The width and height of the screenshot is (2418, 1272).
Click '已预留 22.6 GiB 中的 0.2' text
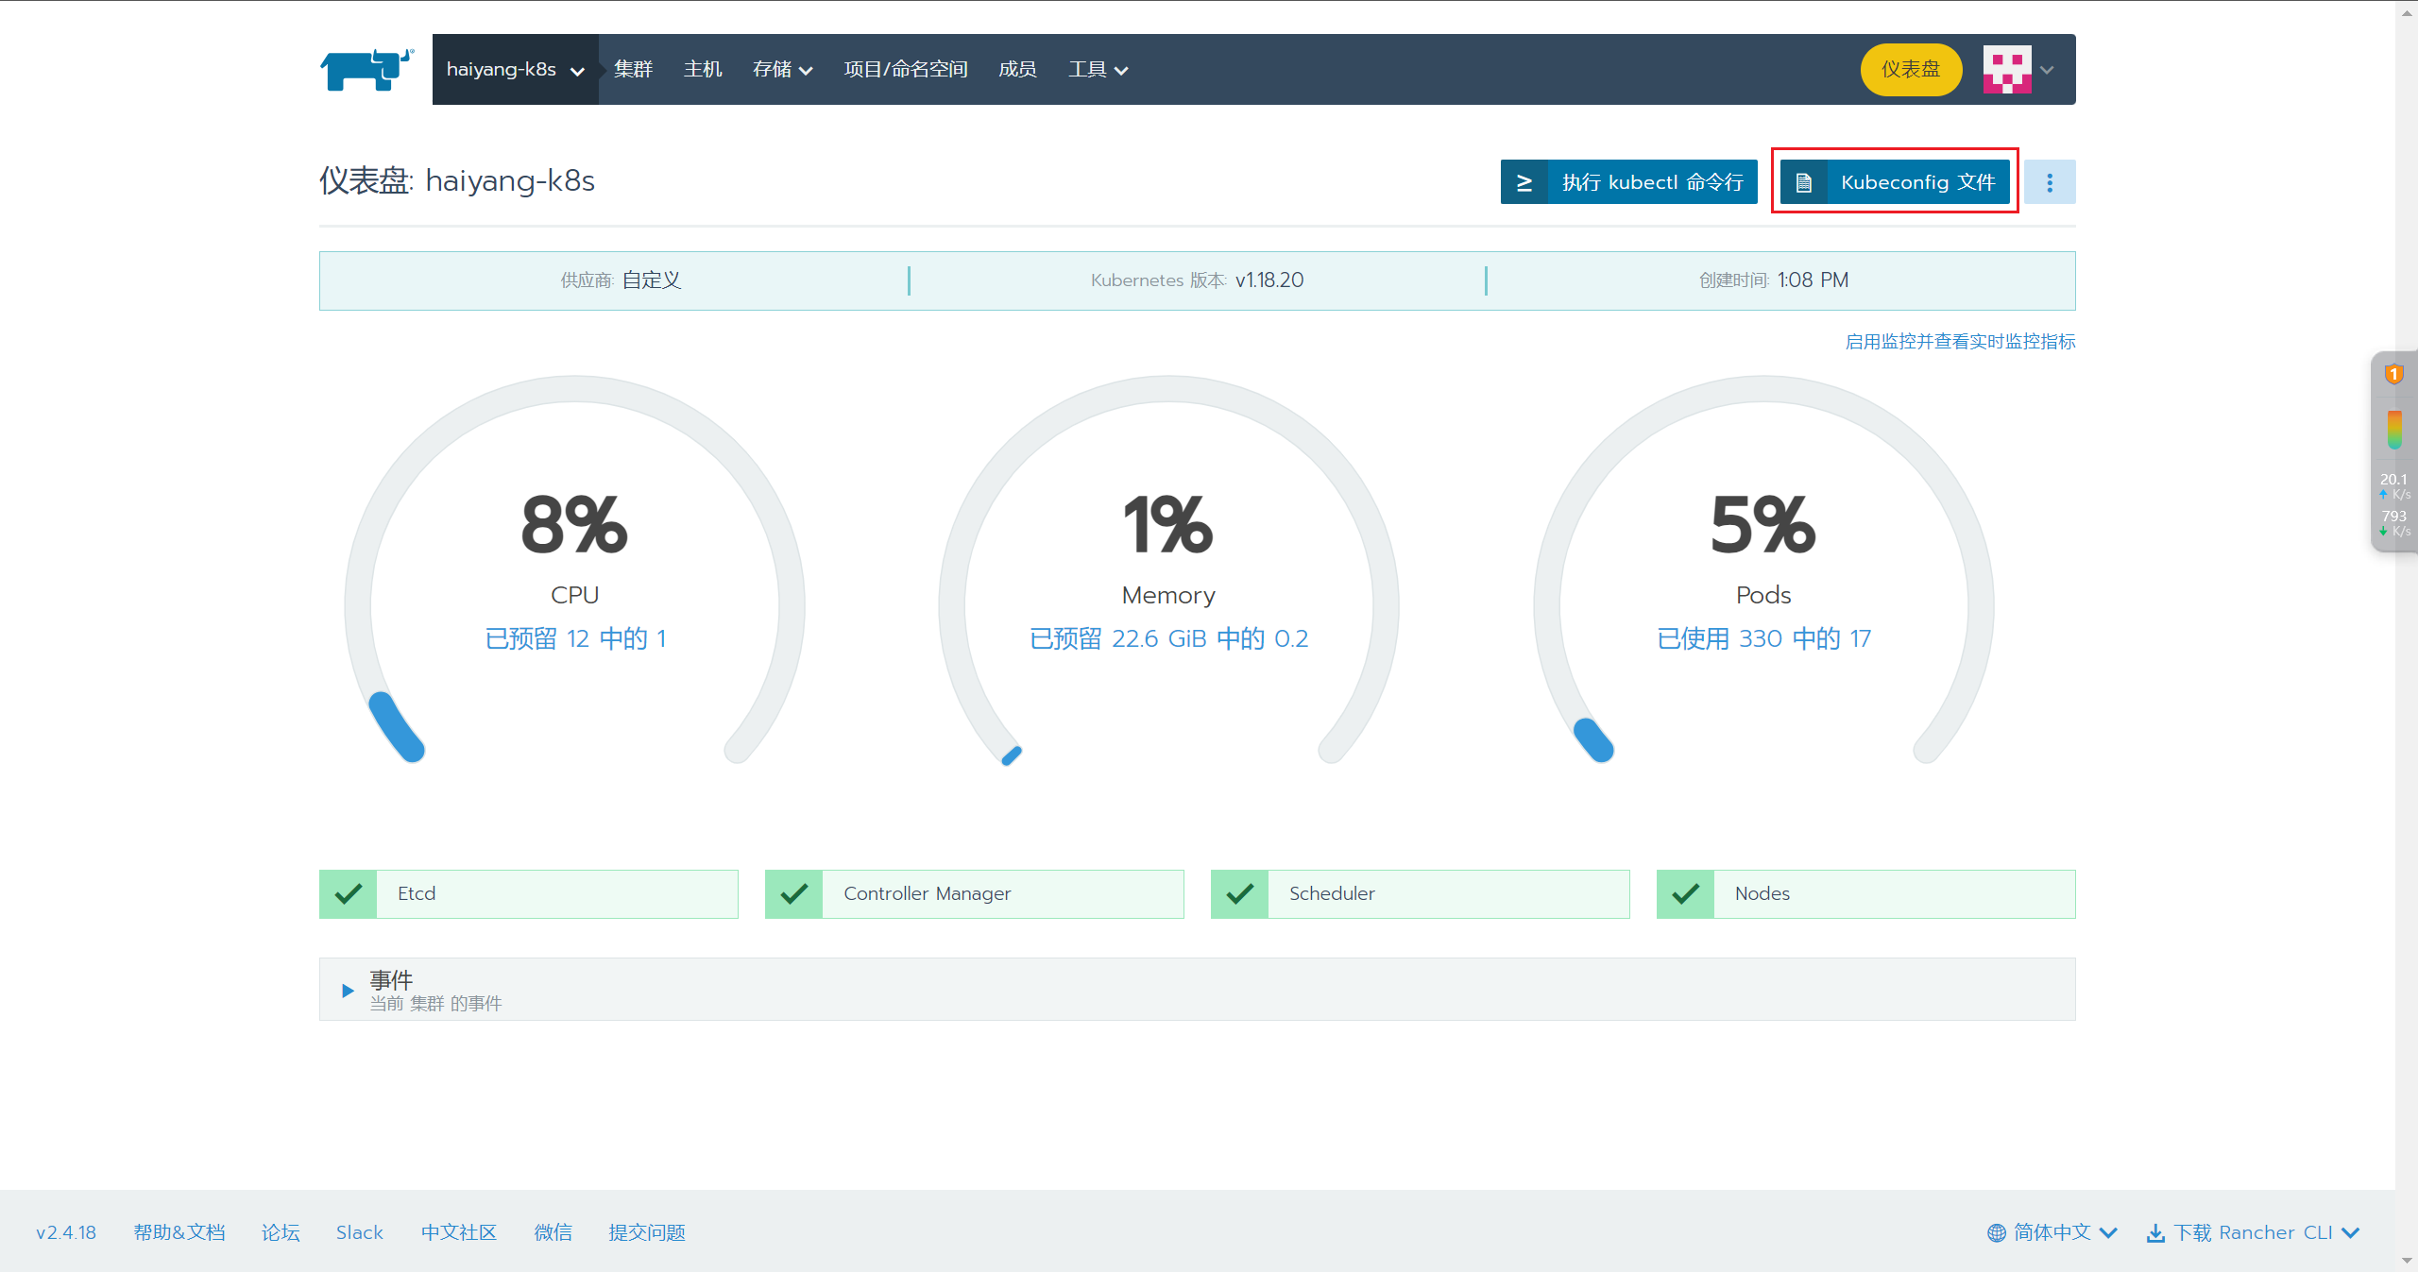(1168, 639)
